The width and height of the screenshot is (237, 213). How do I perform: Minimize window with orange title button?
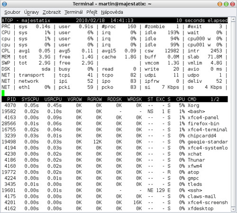(220, 4)
